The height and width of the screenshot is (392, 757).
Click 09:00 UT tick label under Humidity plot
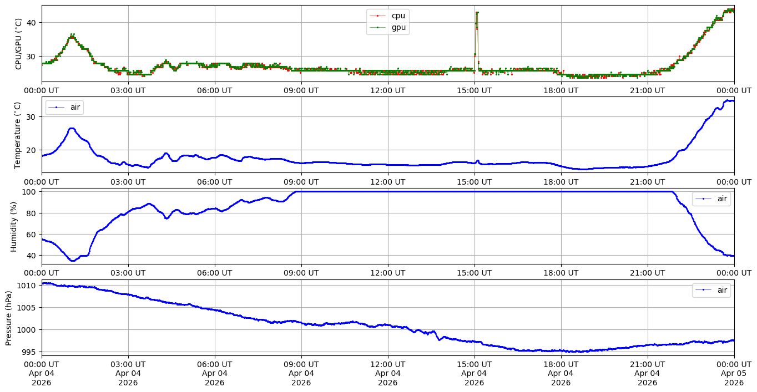click(x=301, y=273)
